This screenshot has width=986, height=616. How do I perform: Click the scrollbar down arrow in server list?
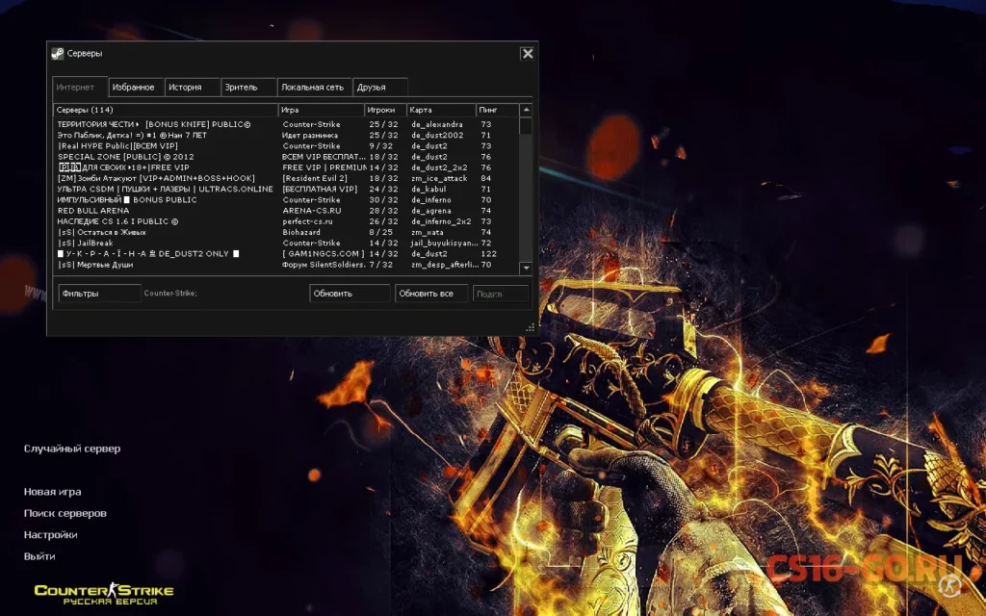pyautogui.click(x=526, y=267)
